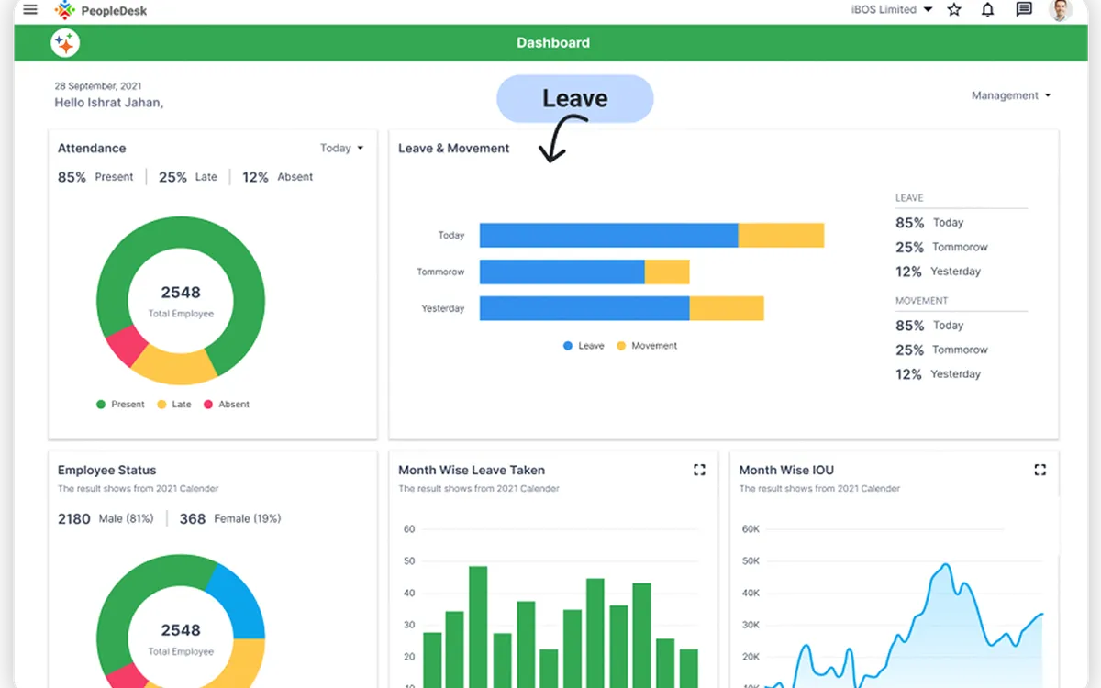Click the 2548 Total Employee in Attendance donut
Image resolution: width=1101 pixels, height=688 pixels.
point(181,301)
